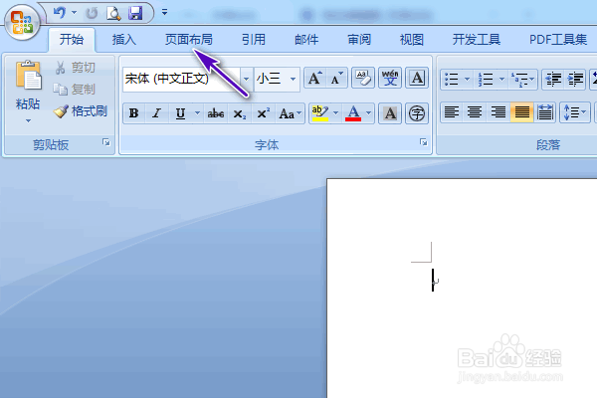This screenshot has height=398, width=597.
Task: Click the Clear Formatting eraser icon
Action: (363, 78)
